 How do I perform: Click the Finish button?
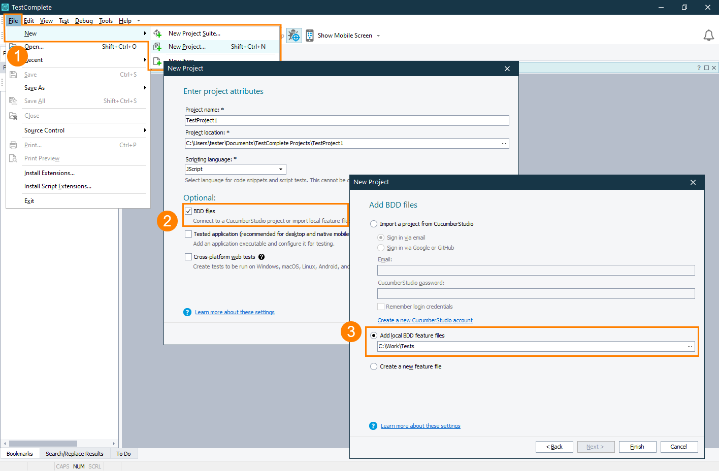pyautogui.click(x=637, y=447)
